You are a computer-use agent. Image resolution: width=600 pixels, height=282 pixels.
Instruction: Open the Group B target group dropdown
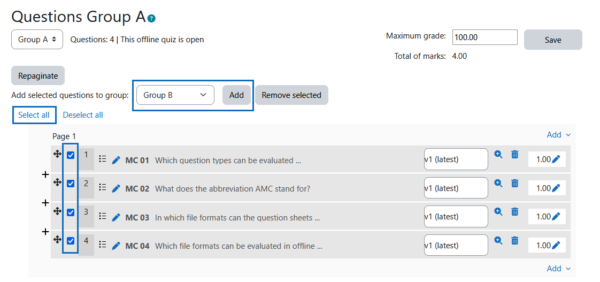pos(175,95)
